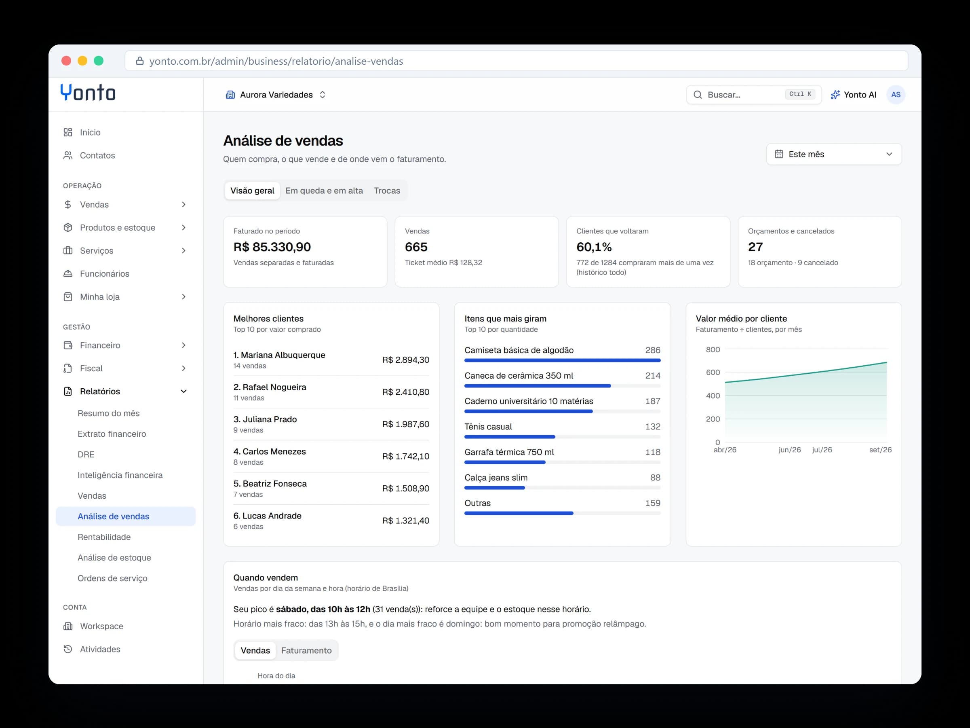This screenshot has height=728, width=970.
Task: Select the Vendas toggle under Quando vendem
Action: tap(255, 650)
